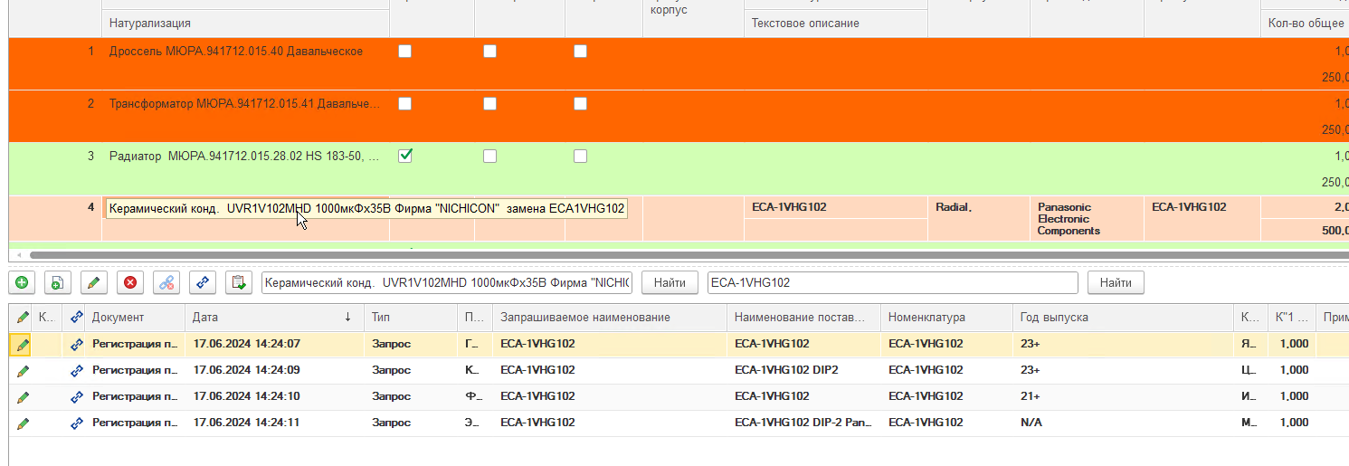Click pencil icon in the 14:24:09 row
This screenshot has width=1349, height=466.
[x=23, y=370]
